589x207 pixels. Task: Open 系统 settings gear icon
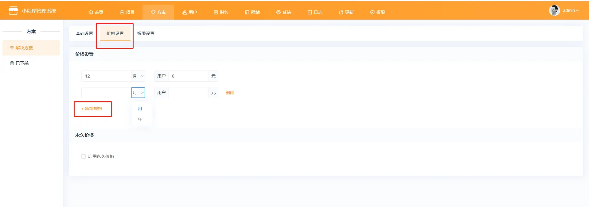tap(278, 12)
